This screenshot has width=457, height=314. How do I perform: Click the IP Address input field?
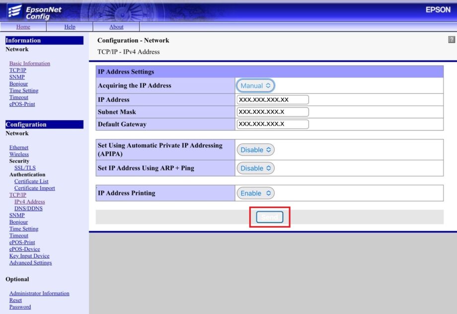coord(273,100)
